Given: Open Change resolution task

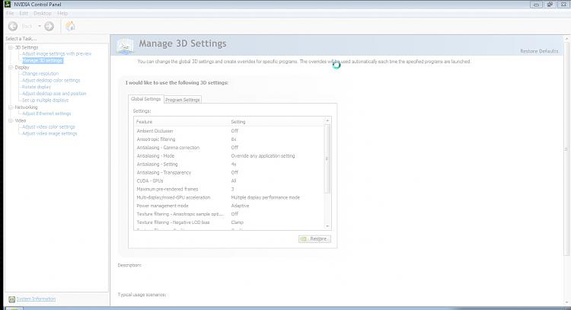Looking at the screenshot, I should (40, 74).
